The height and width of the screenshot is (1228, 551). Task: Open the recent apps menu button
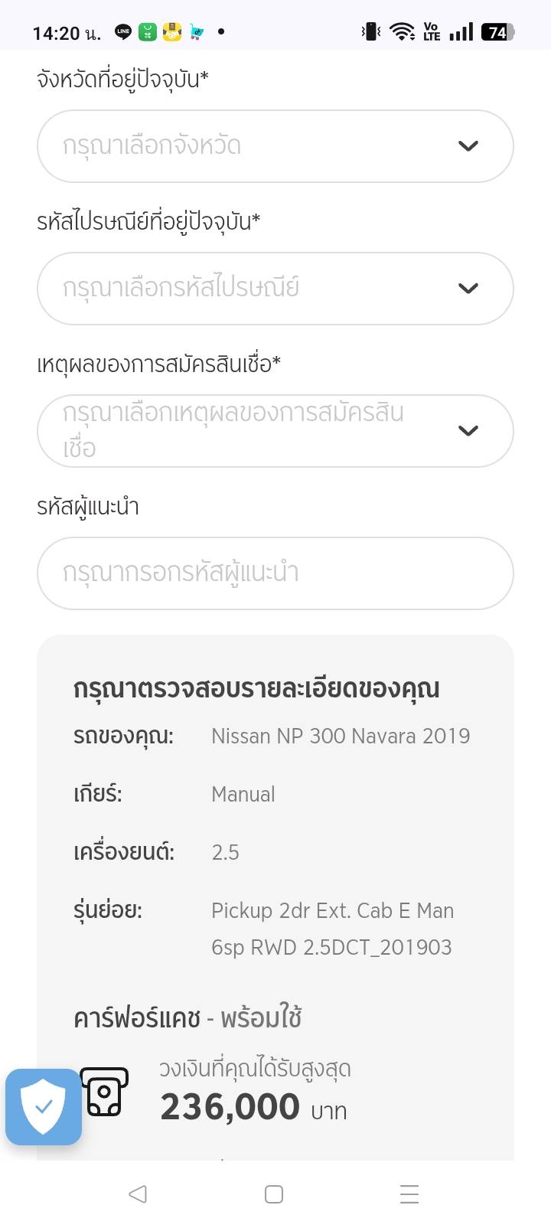(x=409, y=1194)
